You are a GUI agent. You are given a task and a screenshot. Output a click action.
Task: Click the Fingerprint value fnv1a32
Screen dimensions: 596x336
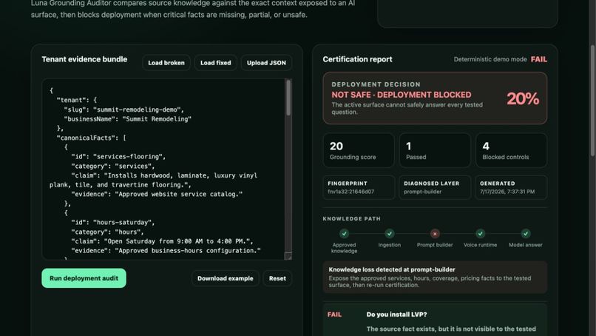pyautogui.click(x=351, y=192)
